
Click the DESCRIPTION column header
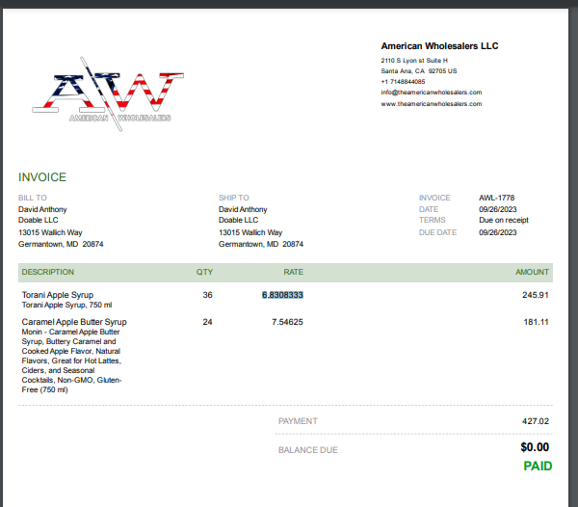(x=47, y=272)
